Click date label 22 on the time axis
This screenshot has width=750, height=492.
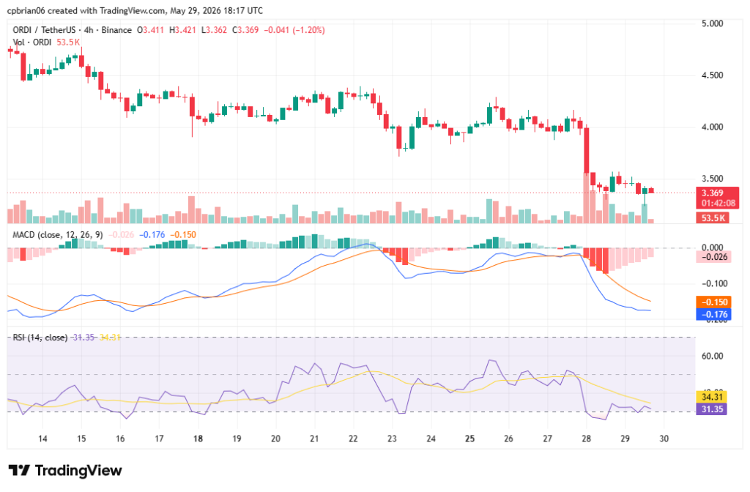[353, 439]
